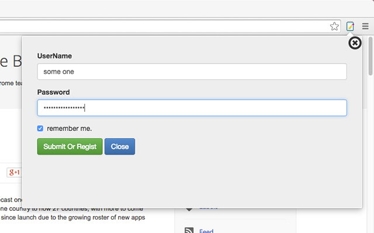Focus the UserName text field
374x233 pixels.
192,72
